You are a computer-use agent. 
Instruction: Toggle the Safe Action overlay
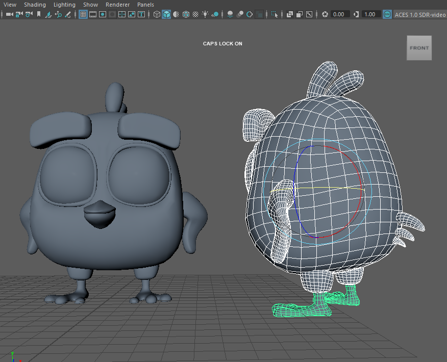click(132, 14)
